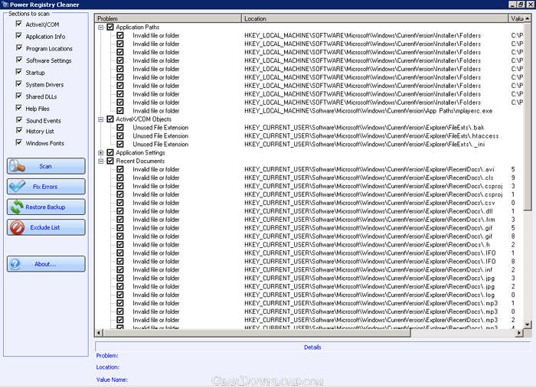Select the RecentDocs\.h location row
Image resolution: width=536 pixels, height=388 pixels.
pos(367,245)
